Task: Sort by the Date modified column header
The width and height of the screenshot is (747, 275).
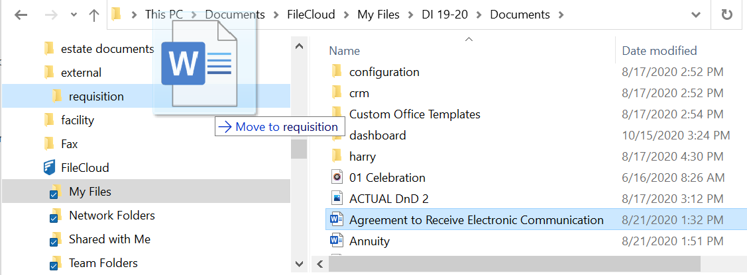Action: [659, 51]
